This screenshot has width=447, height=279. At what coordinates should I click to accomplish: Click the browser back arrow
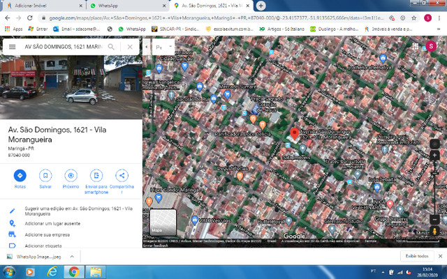pos(8,18)
